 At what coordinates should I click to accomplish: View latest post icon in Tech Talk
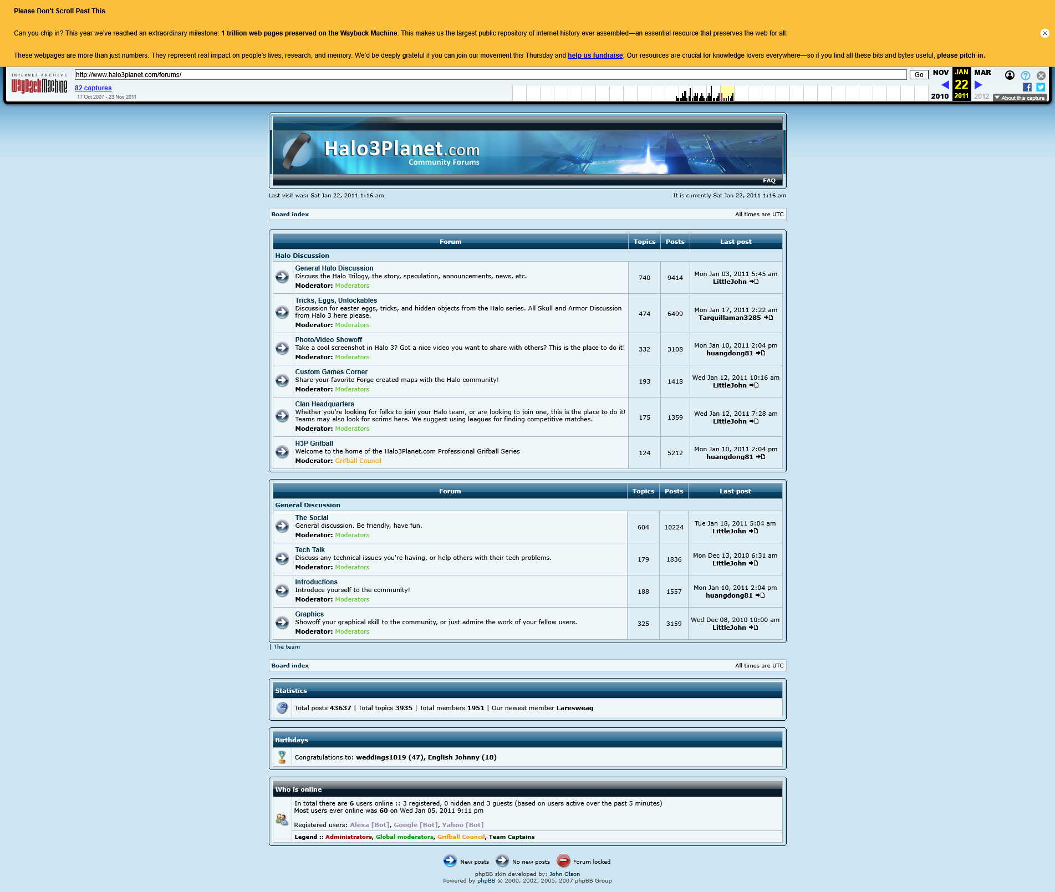pyautogui.click(x=753, y=563)
